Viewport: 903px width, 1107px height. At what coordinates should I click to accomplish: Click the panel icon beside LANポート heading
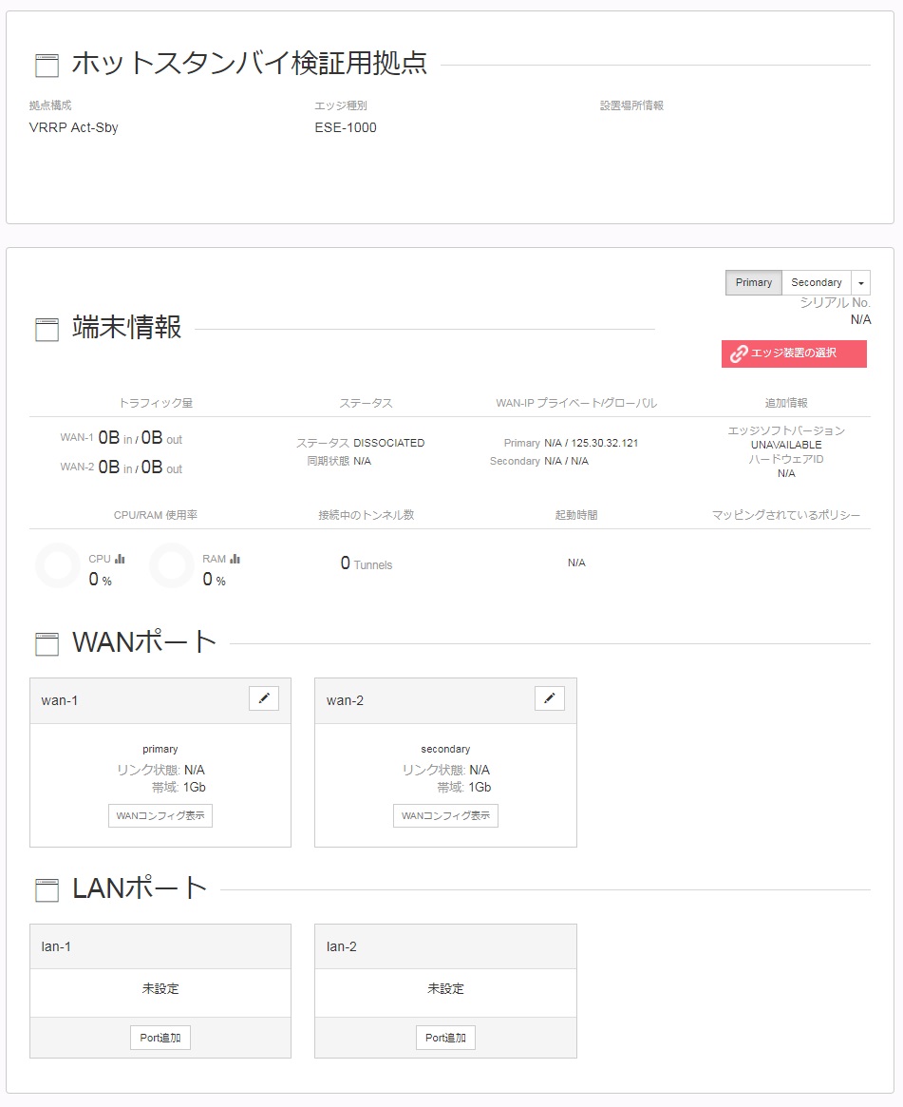(x=47, y=889)
